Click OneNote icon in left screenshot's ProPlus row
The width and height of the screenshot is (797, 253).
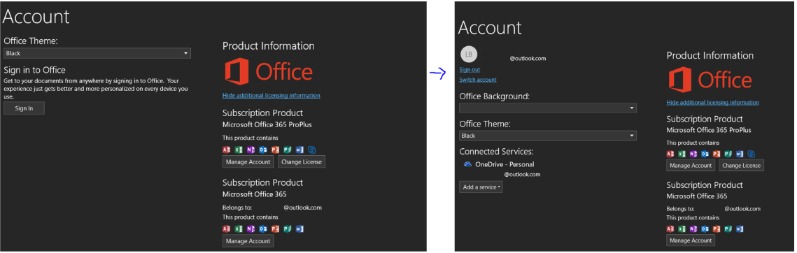click(x=251, y=150)
